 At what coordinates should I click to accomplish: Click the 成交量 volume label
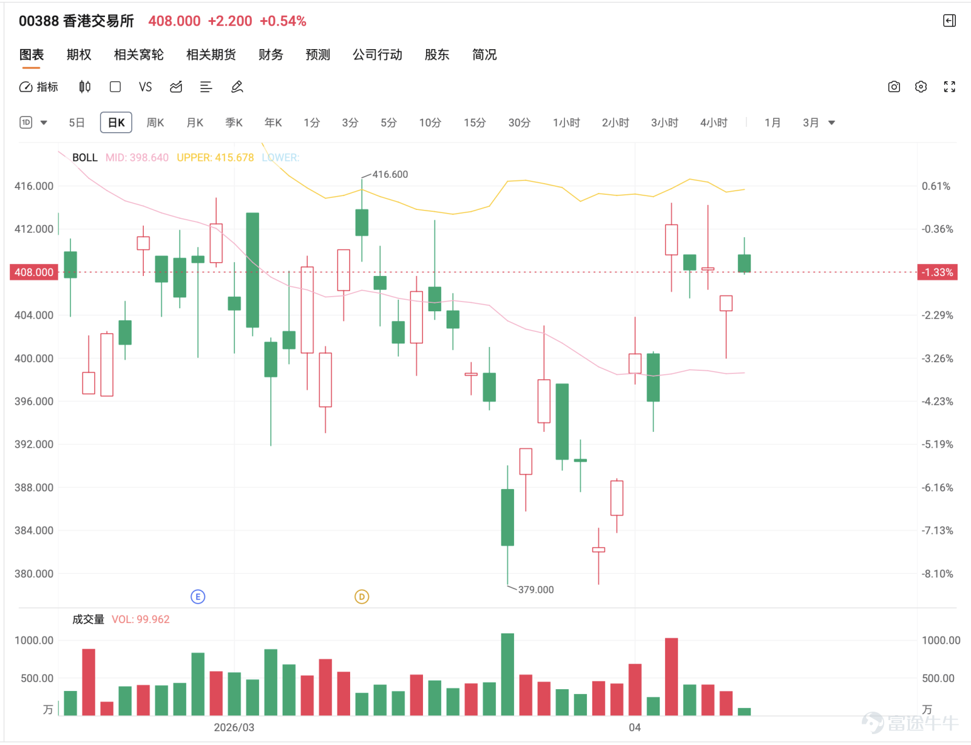89,619
